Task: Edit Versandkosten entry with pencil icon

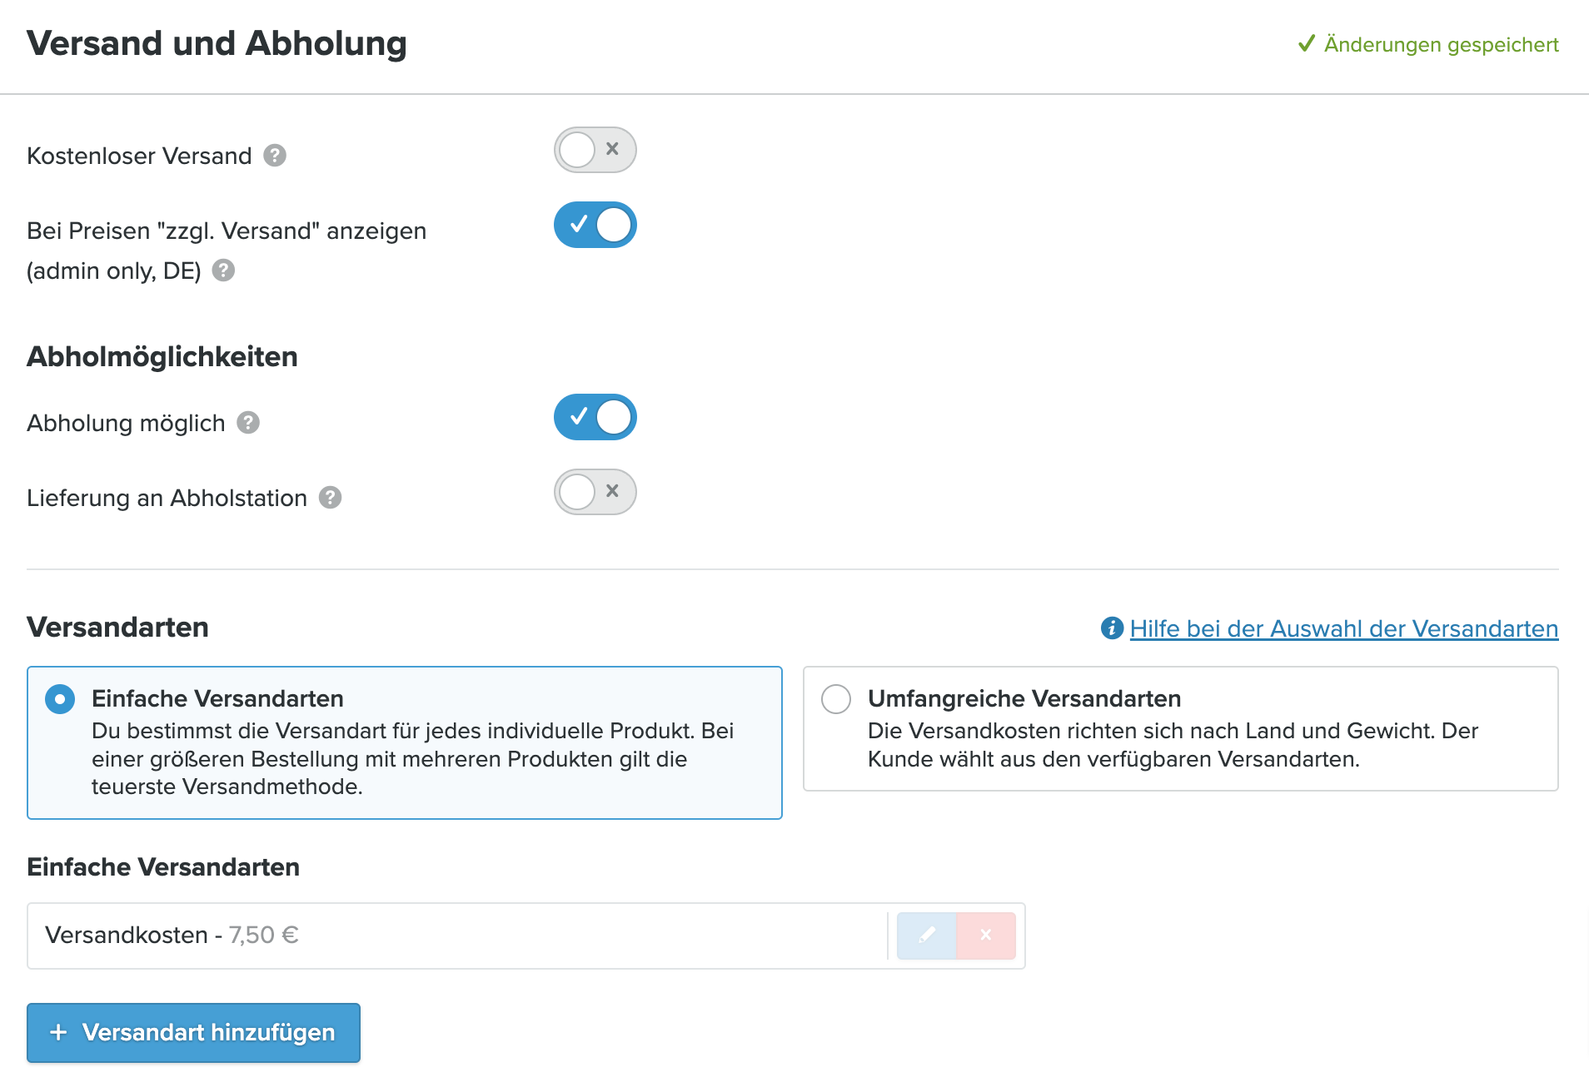Action: click(x=926, y=936)
